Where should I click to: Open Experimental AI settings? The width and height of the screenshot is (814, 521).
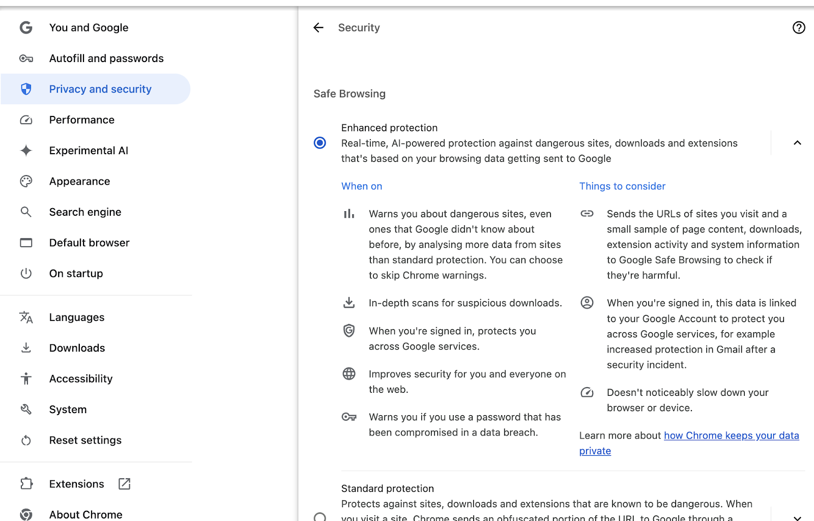(x=96, y=151)
